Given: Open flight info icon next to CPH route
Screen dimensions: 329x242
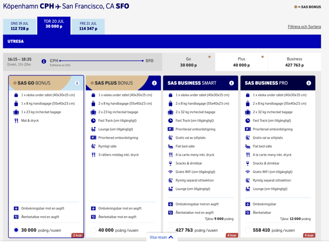Looking at the screenshot, I should click(44, 61).
